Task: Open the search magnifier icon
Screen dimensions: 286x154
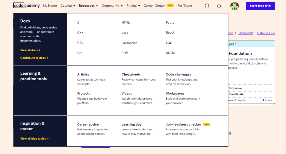Action: point(207,6)
